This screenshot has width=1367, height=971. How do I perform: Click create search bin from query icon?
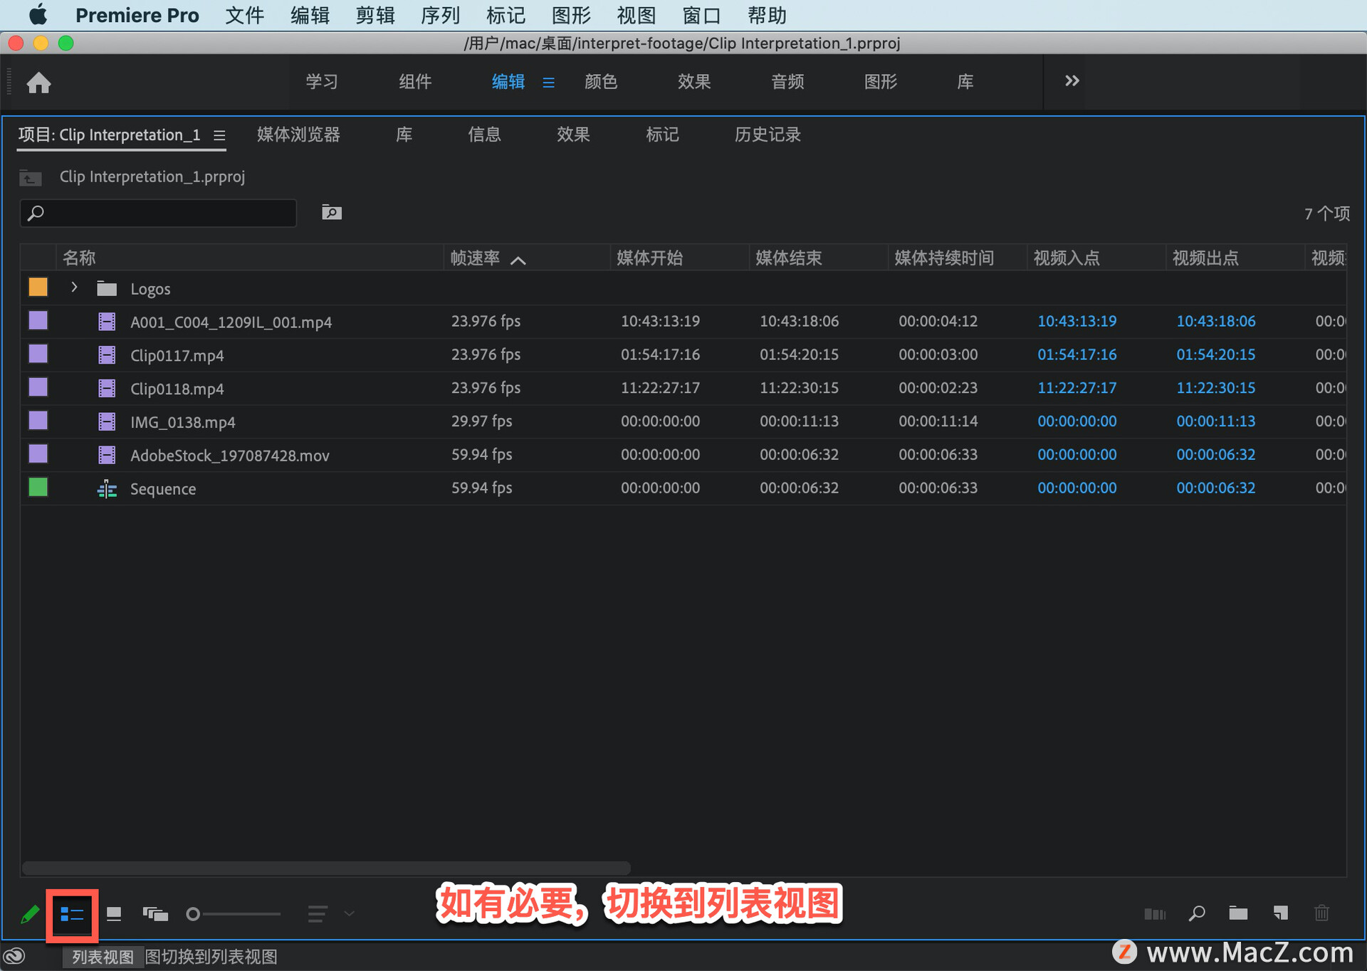click(332, 213)
